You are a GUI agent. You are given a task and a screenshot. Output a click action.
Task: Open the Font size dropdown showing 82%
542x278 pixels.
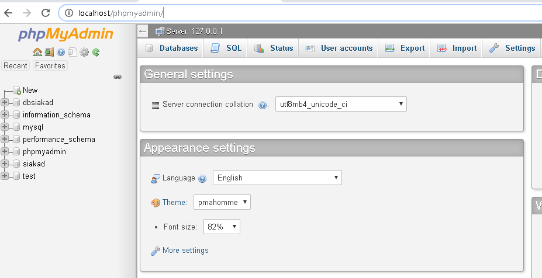click(x=222, y=227)
